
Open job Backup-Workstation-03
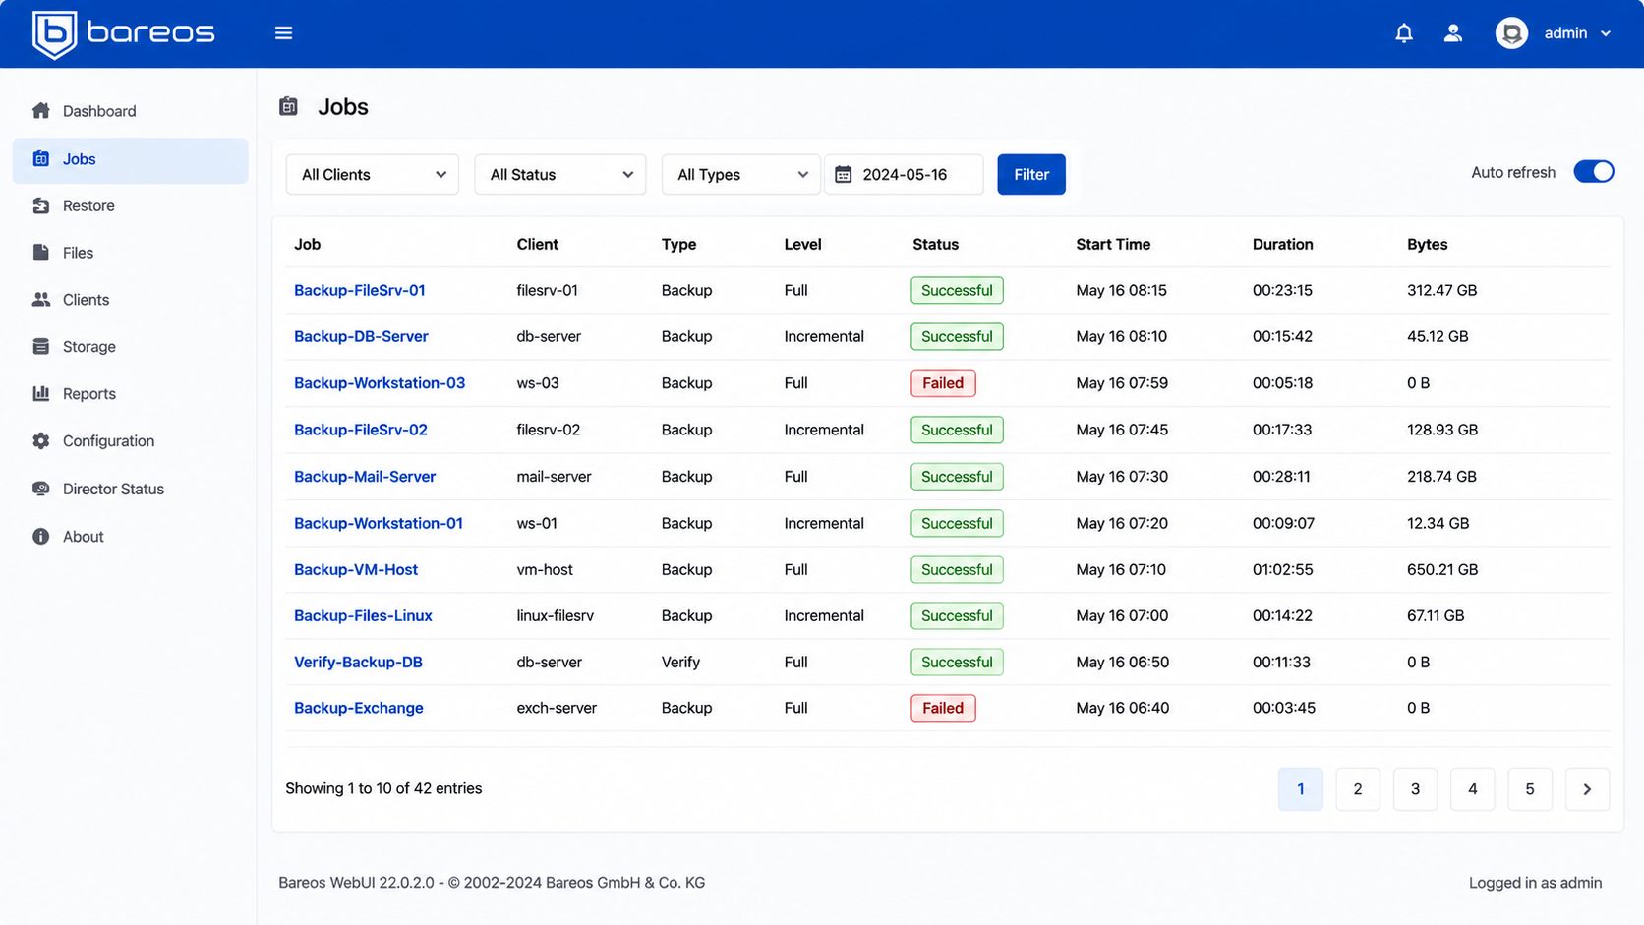[380, 383]
